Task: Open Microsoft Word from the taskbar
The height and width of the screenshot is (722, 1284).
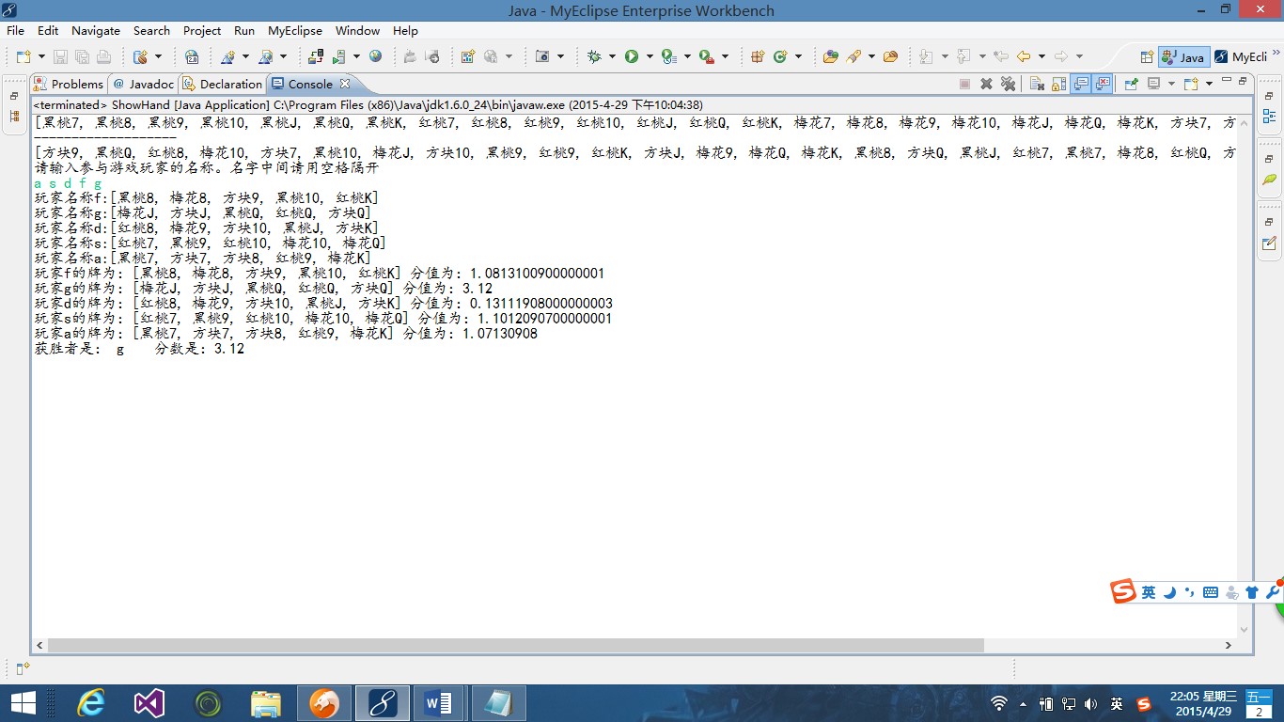Action: coord(440,703)
